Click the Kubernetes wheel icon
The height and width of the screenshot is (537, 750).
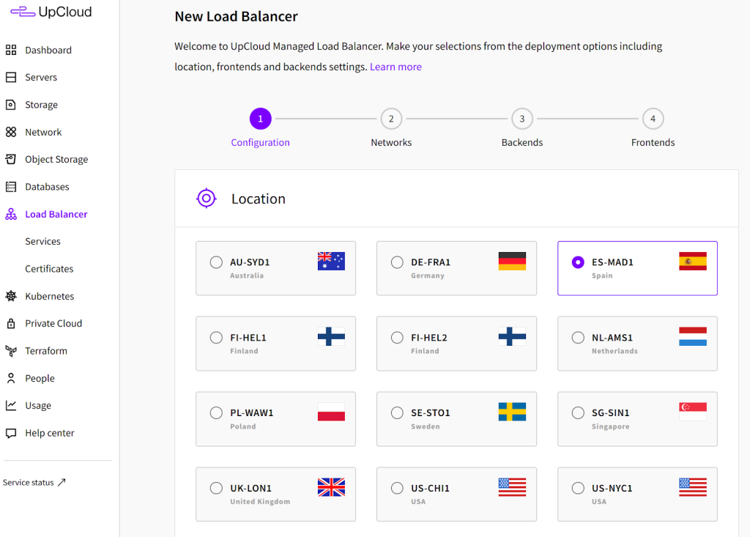11,297
